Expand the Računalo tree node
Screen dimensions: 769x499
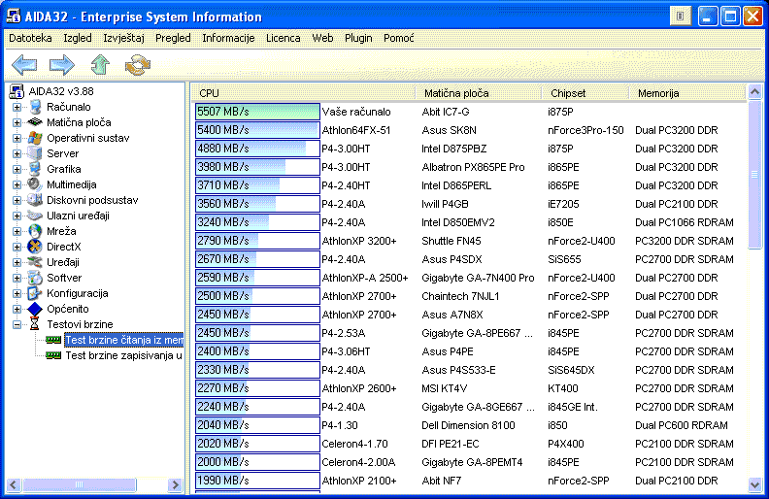pos(17,107)
